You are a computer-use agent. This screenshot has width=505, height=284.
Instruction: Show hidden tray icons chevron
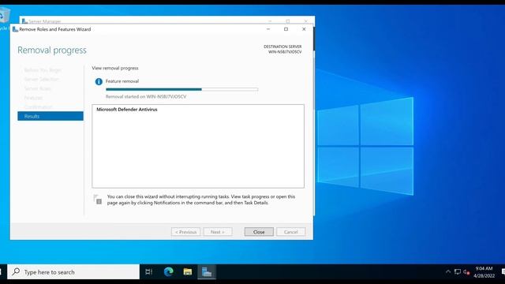click(447, 272)
